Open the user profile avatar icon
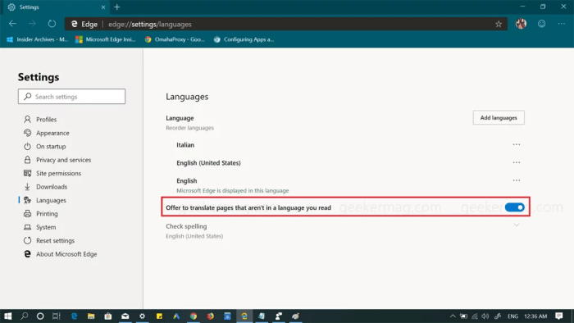The image size is (574, 323). tap(521, 24)
